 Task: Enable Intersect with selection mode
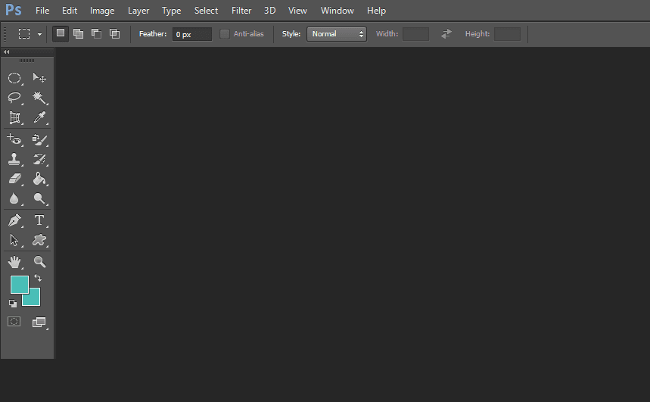click(x=114, y=33)
